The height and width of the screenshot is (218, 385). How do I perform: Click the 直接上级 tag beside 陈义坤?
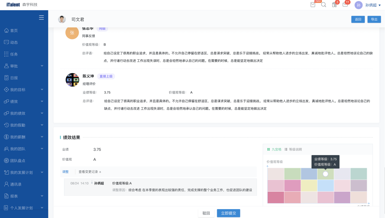106,76
